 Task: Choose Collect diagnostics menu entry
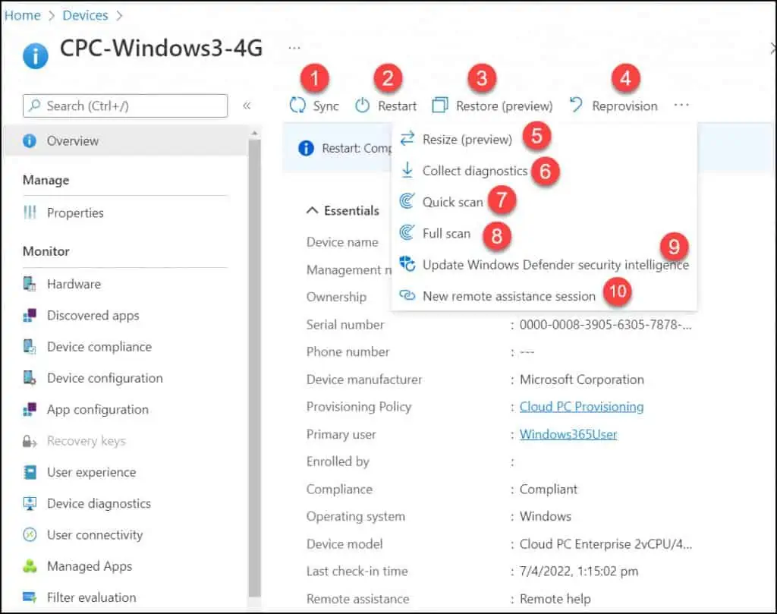coord(475,171)
